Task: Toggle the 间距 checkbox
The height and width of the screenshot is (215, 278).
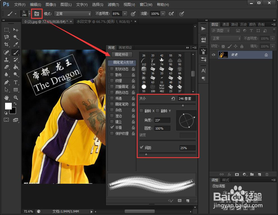Action: click(141, 147)
